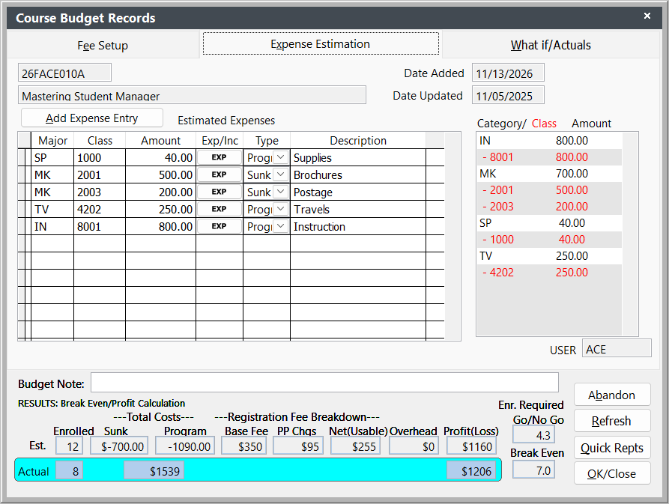Select IN category row in summary list
The image size is (669, 504).
[549, 140]
